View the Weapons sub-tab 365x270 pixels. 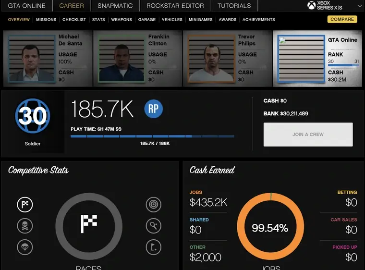122,20
